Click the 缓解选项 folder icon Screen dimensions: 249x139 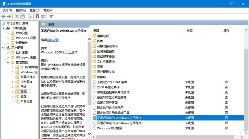click(x=95, y=36)
